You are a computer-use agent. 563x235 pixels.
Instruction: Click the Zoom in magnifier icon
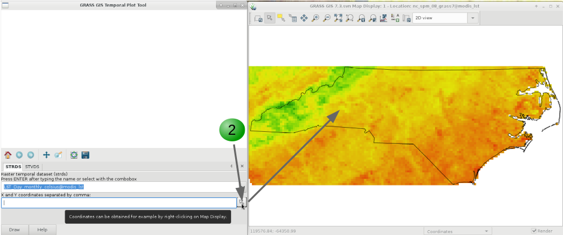pyautogui.click(x=315, y=18)
